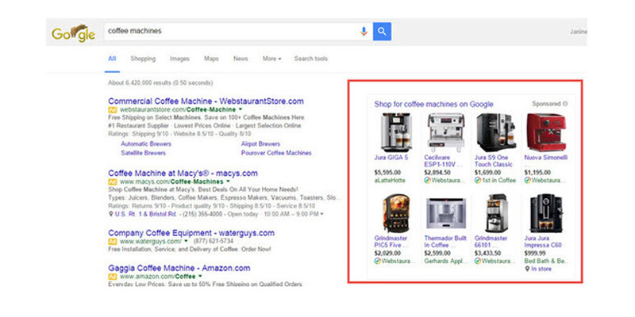
Task: Click the $999.99 price
Action: [535, 253]
